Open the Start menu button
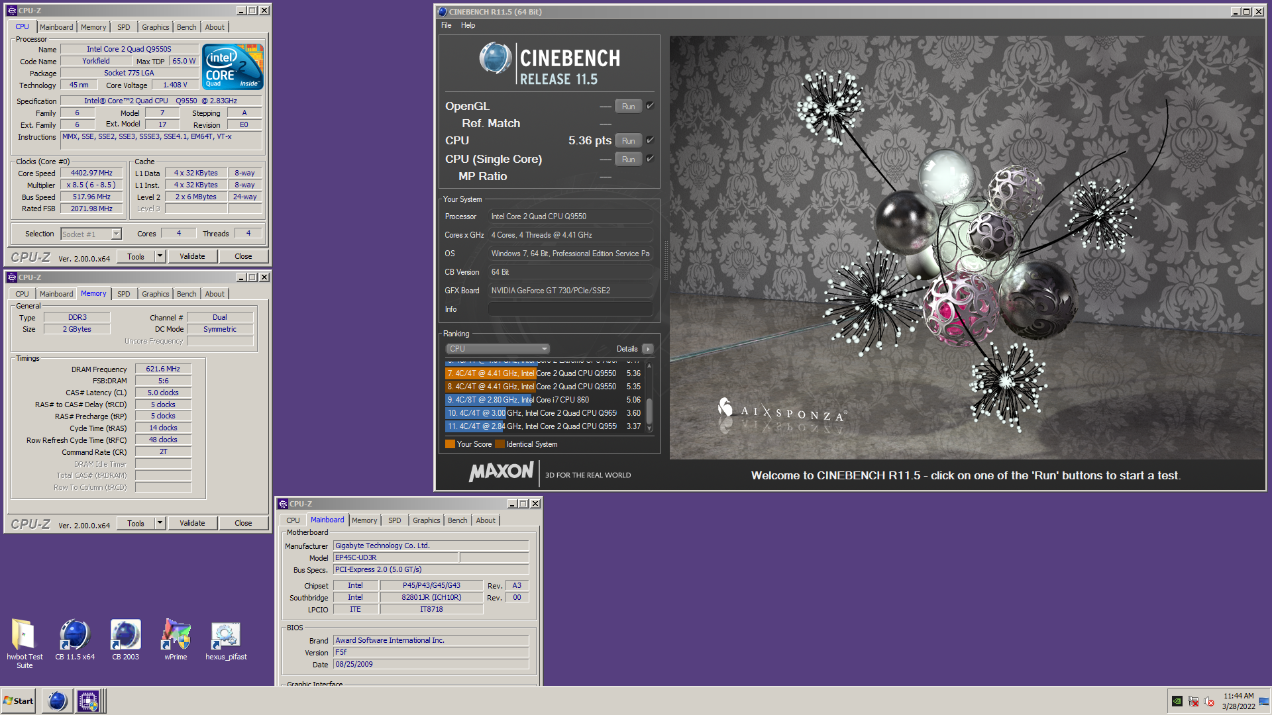The image size is (1272, 715). point(19,700)
